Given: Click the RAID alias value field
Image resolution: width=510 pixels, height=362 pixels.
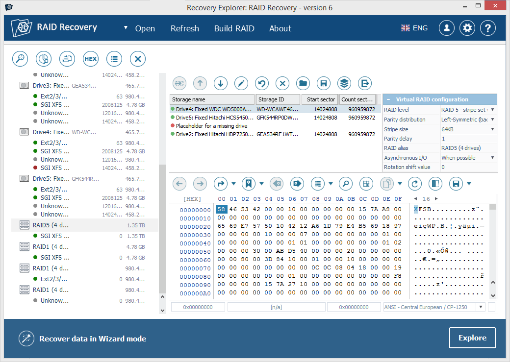Looking at the screenshot, I should pos(468,148).
